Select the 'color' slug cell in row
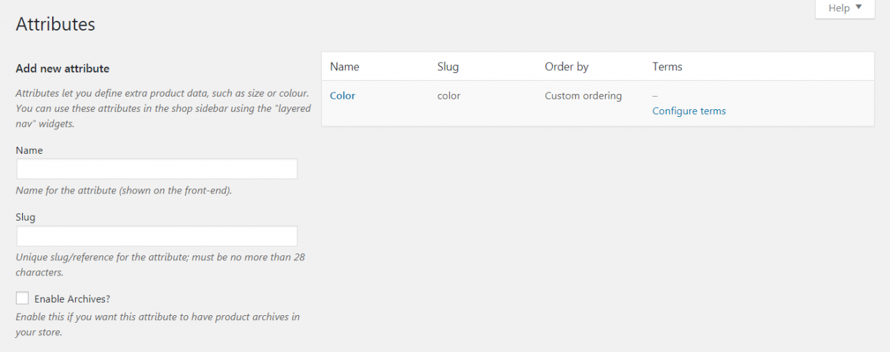Viewport: 890px width, 352px height. (x=448, y=96)
